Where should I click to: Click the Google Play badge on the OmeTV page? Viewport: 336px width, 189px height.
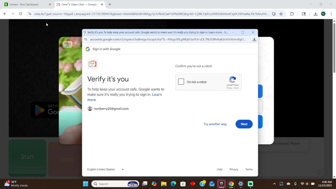click(45, 110)
